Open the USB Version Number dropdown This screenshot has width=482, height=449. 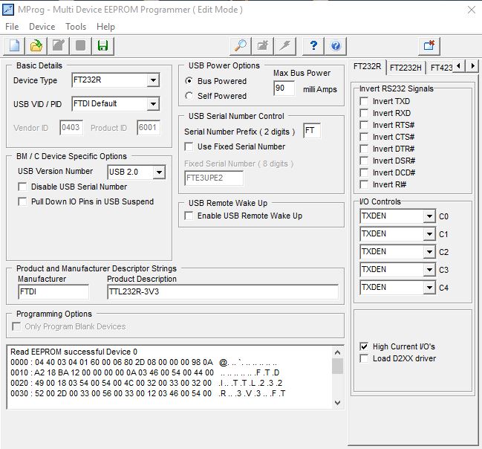point(159,172)
